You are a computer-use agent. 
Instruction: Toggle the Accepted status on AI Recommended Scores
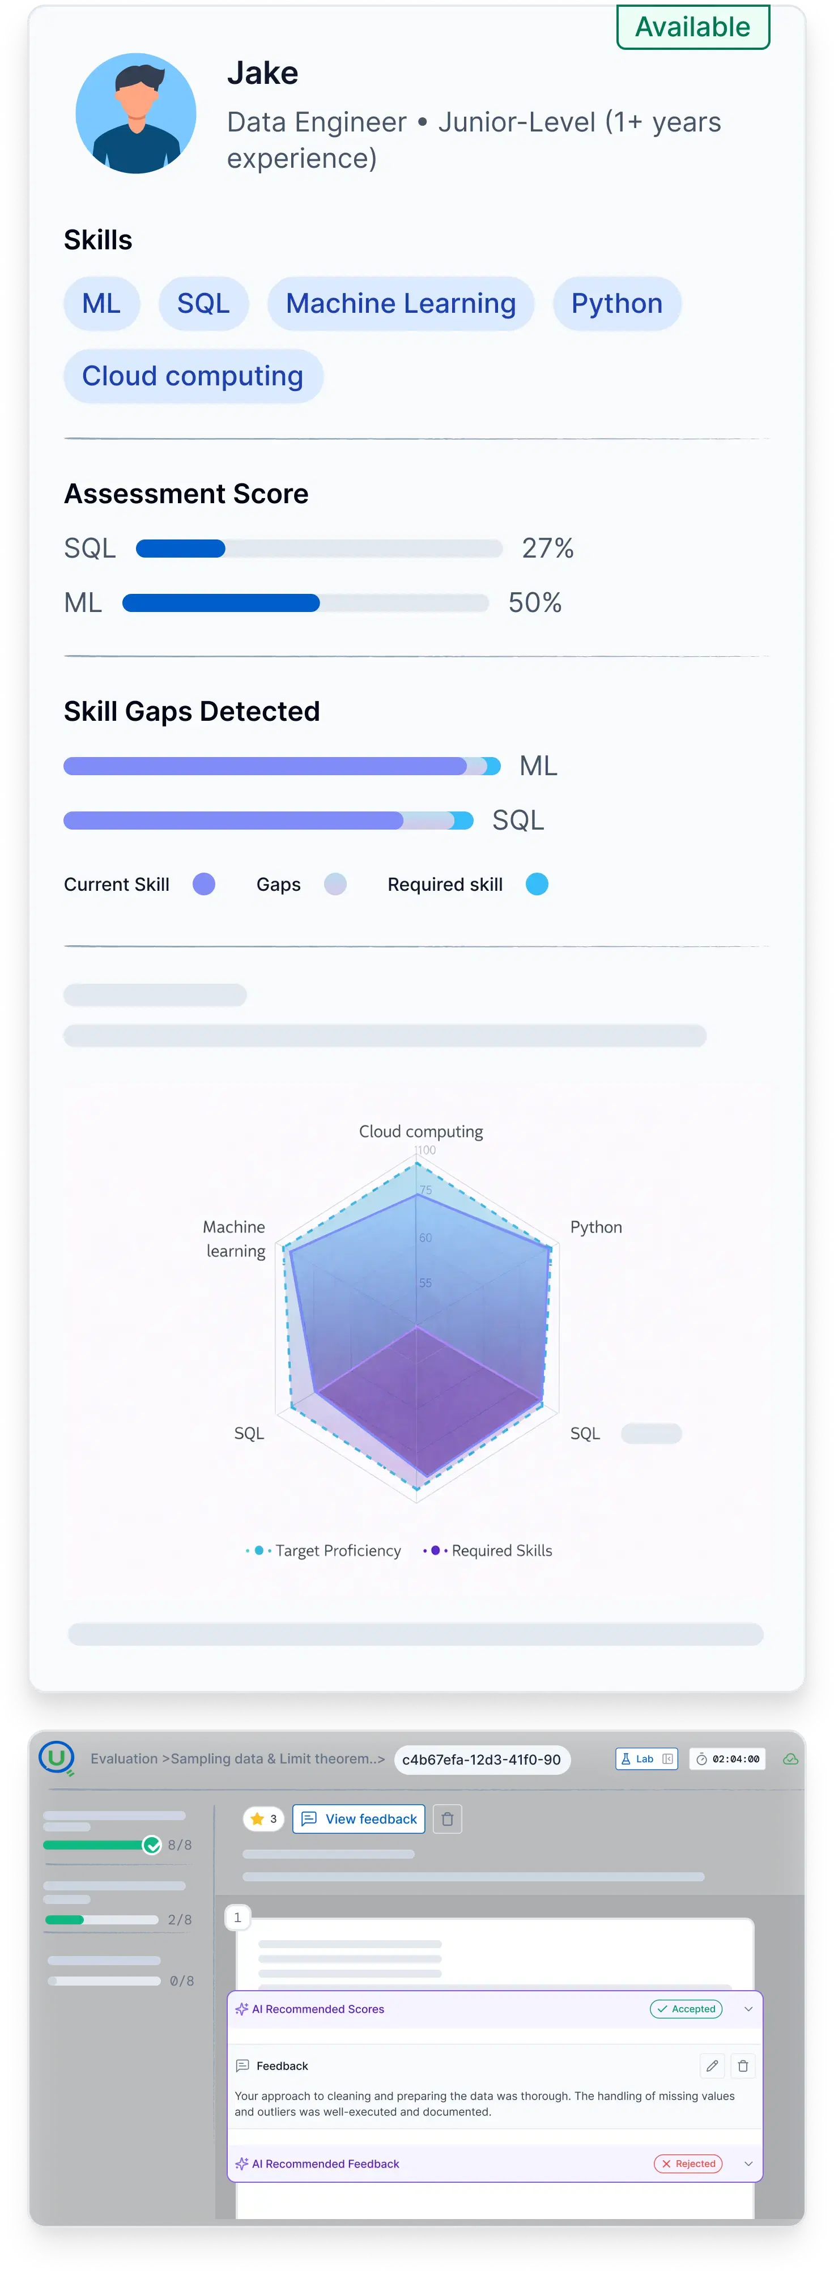coord(687,2009)
